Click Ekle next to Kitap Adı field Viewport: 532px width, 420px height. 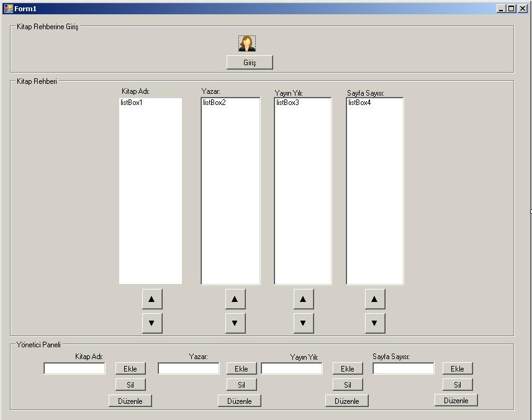[x=130, y=369]
